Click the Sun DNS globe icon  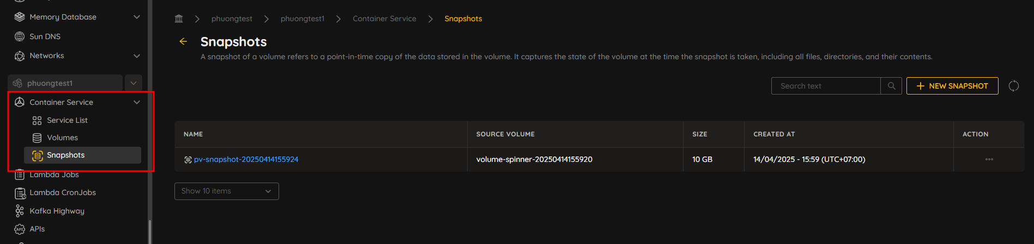pos(20,36)
